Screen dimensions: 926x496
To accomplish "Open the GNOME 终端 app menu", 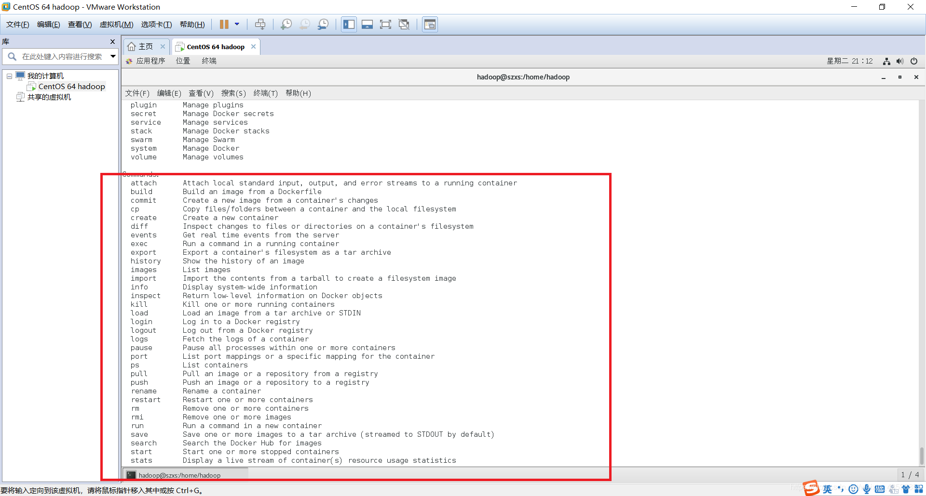I will (x=209, y=61).
